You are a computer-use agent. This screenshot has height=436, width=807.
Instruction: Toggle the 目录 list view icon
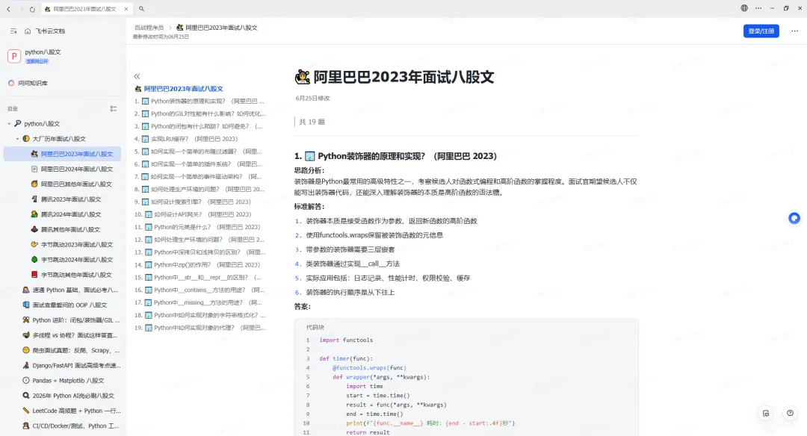(x=114, y=108)
